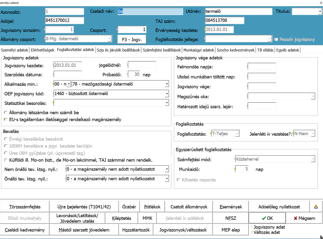Click MMK button
Screen dimensions: 323x239
coord(147,218)
